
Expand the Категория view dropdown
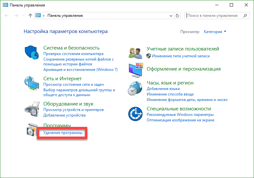(x=215, y=32)
